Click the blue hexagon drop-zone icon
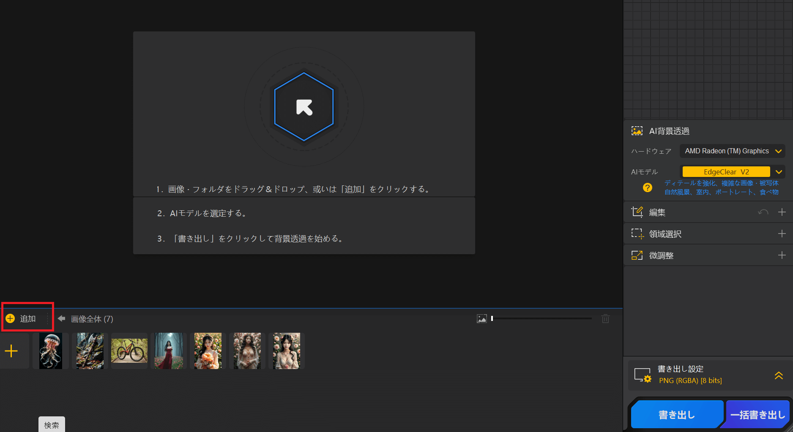The width and height of the screenshot is (793, 432). tap(304, 107)
